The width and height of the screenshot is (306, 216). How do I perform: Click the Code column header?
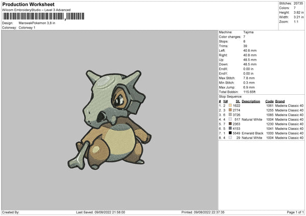(x=269, y=101)
